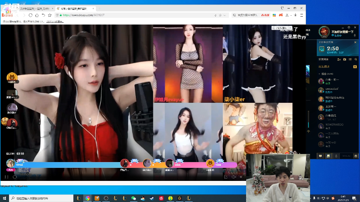
Task: Go to browser home page
Action: [x=37, y=15]
